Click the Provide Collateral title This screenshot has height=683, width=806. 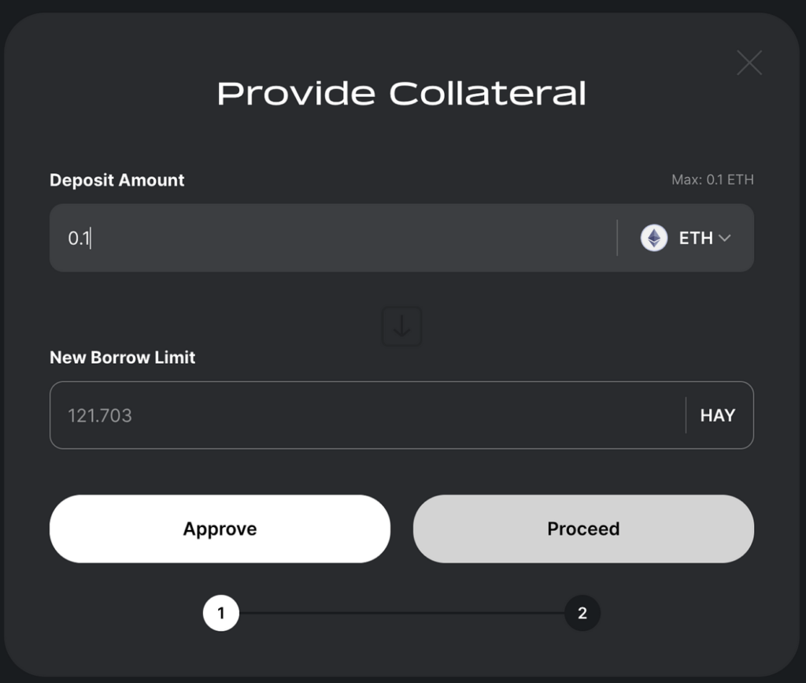[402, 92]
